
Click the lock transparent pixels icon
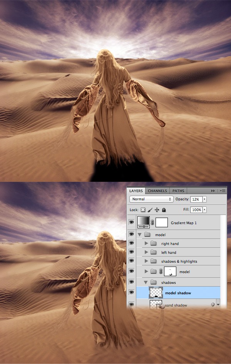(x=144, y=210)
